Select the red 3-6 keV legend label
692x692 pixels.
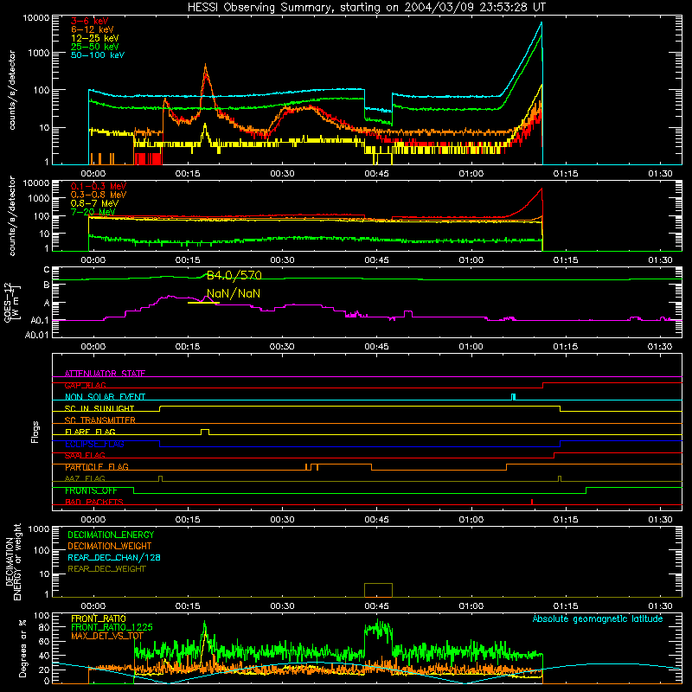(x=89, y=21)
